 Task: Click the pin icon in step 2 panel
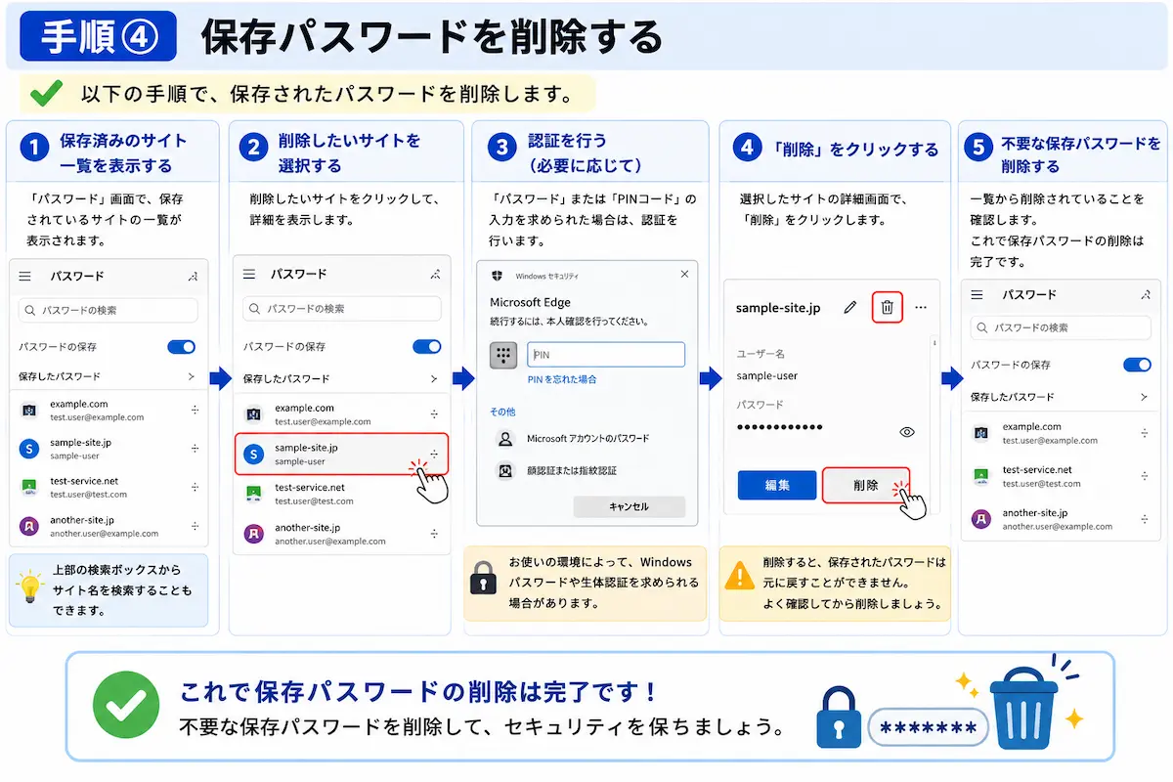(435, 275)
